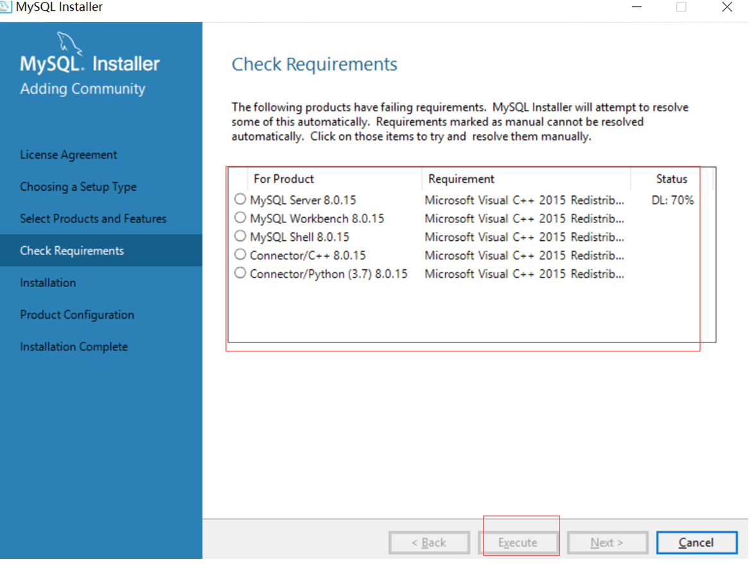
Task: Select the MySQL Shell 8.0.15 radio button
Action: click(240, 236)
